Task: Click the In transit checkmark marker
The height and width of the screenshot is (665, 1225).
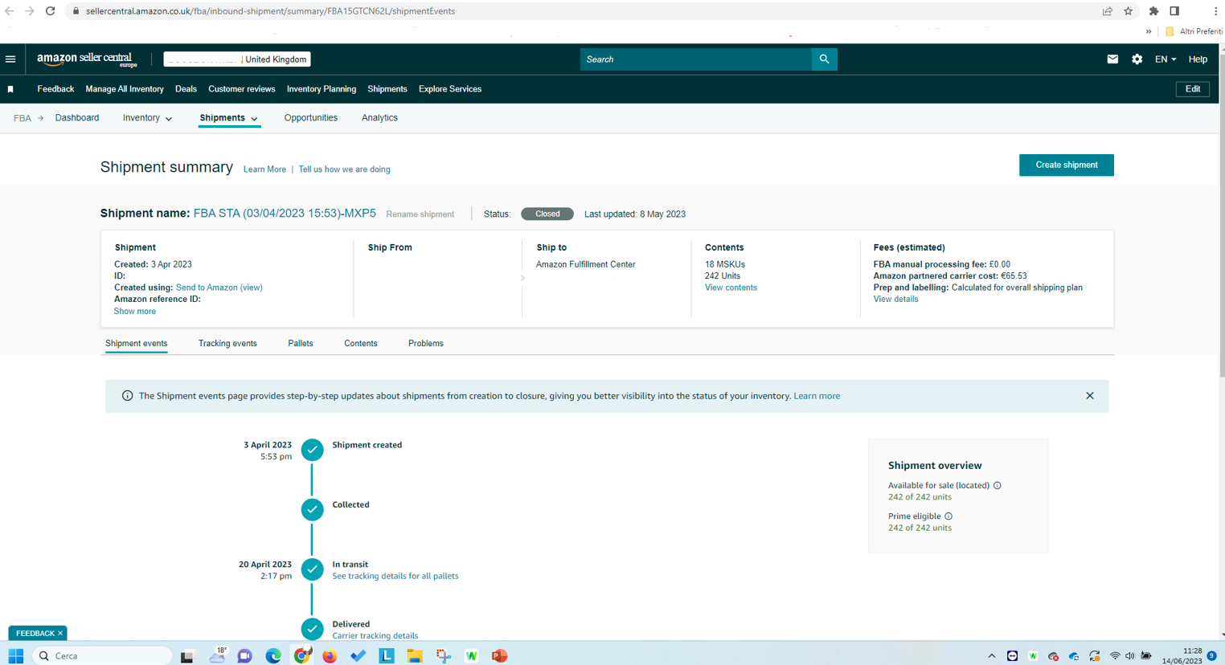Action: (x=312, y=569)
